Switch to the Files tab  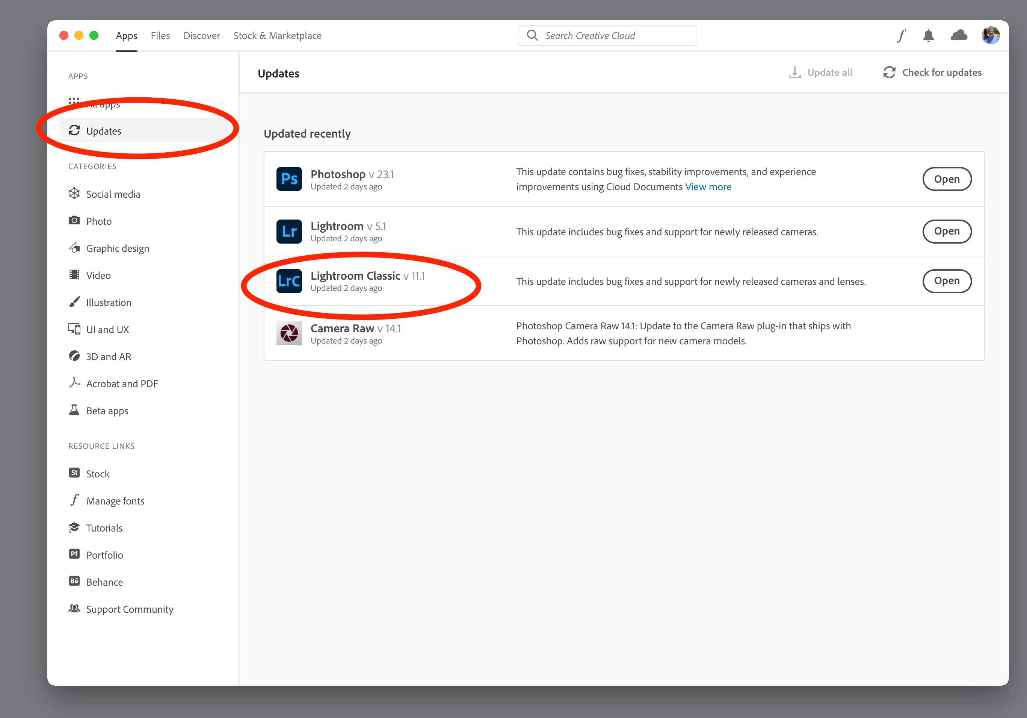coord(160,36)
